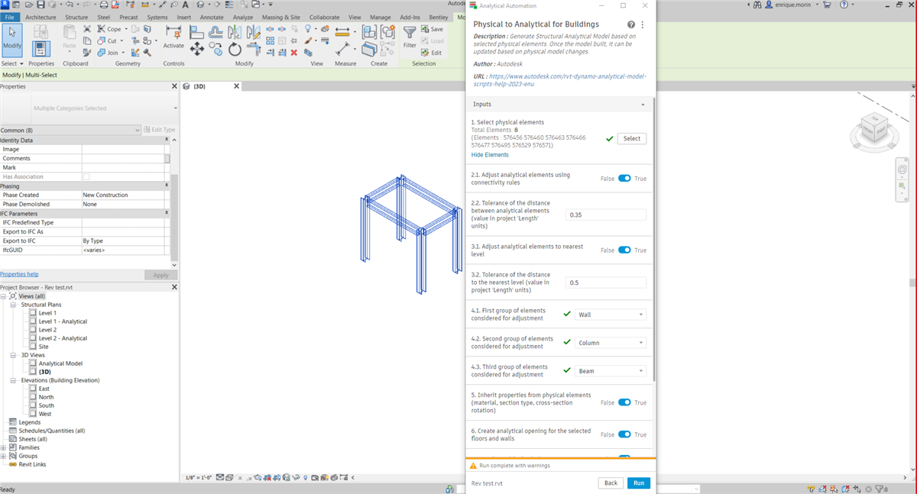Viewport: 917px width, 494px height.
Task: Open the first group dropdown set to Wall
Action: click(611, 315)
